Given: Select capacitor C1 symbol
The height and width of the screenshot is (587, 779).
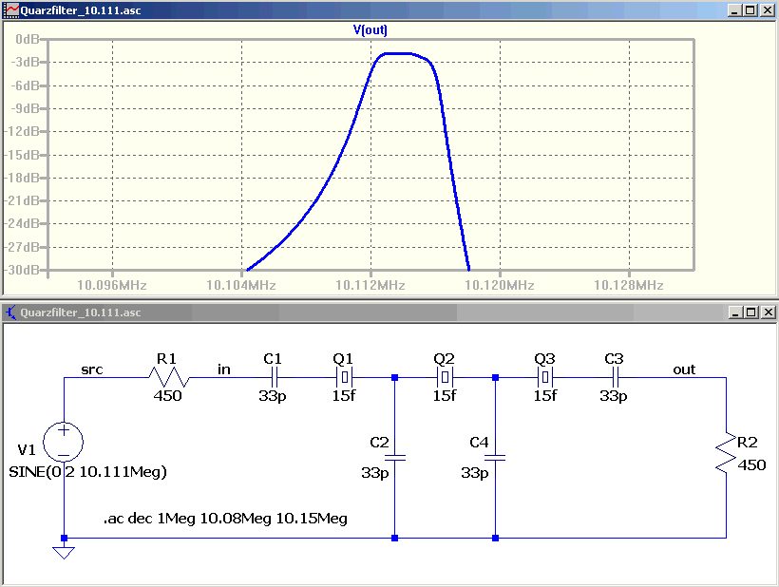Looking at the screenshot, I should point(273,378).
